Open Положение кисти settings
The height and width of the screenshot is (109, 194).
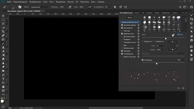[130, 42]
